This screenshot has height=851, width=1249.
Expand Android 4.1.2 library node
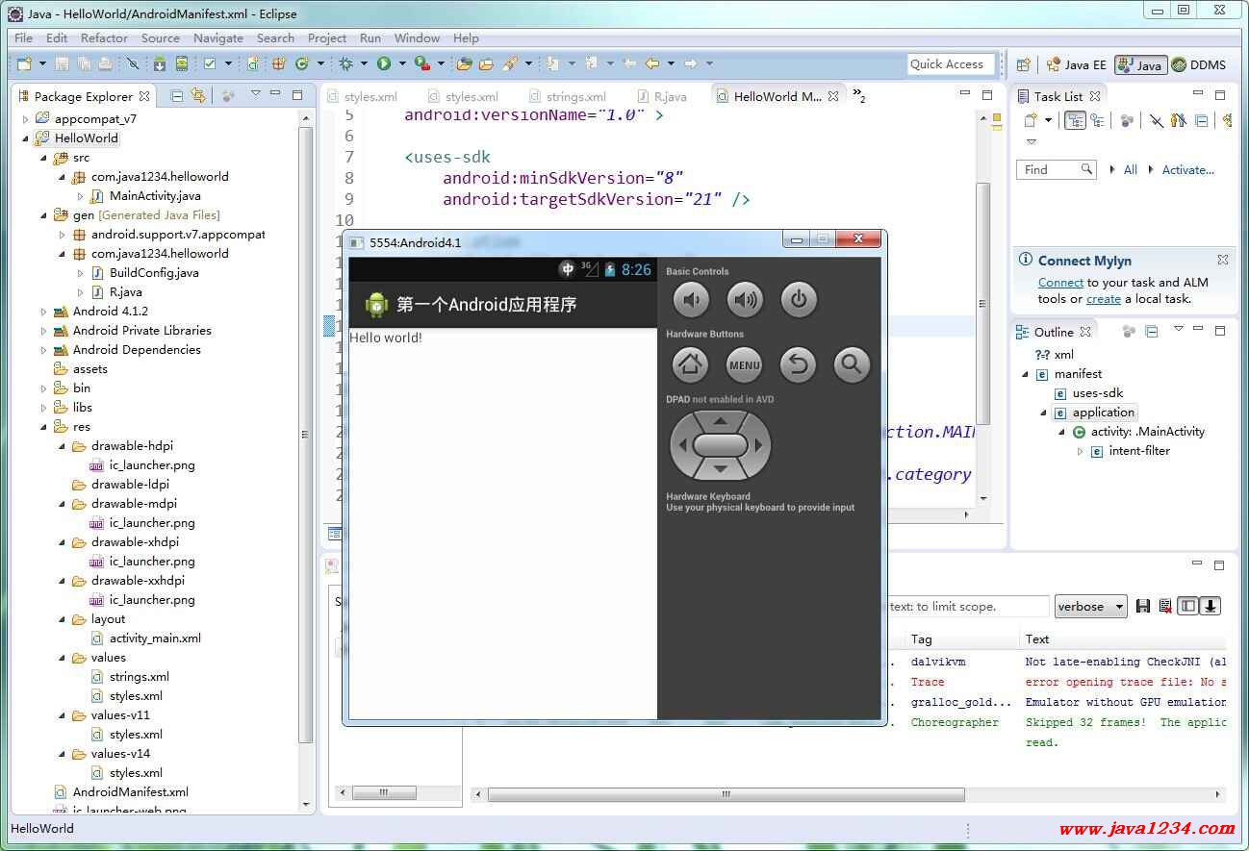44,312
